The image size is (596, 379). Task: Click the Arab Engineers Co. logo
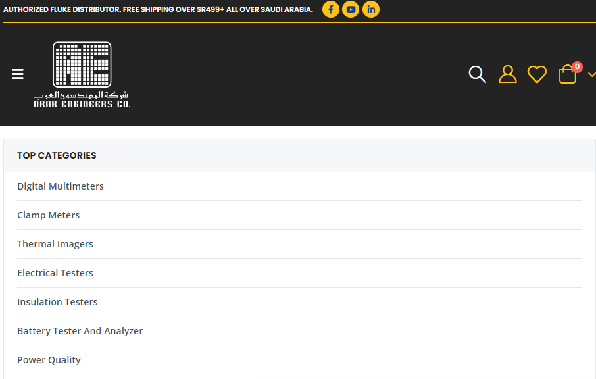(x=82, y=74)
